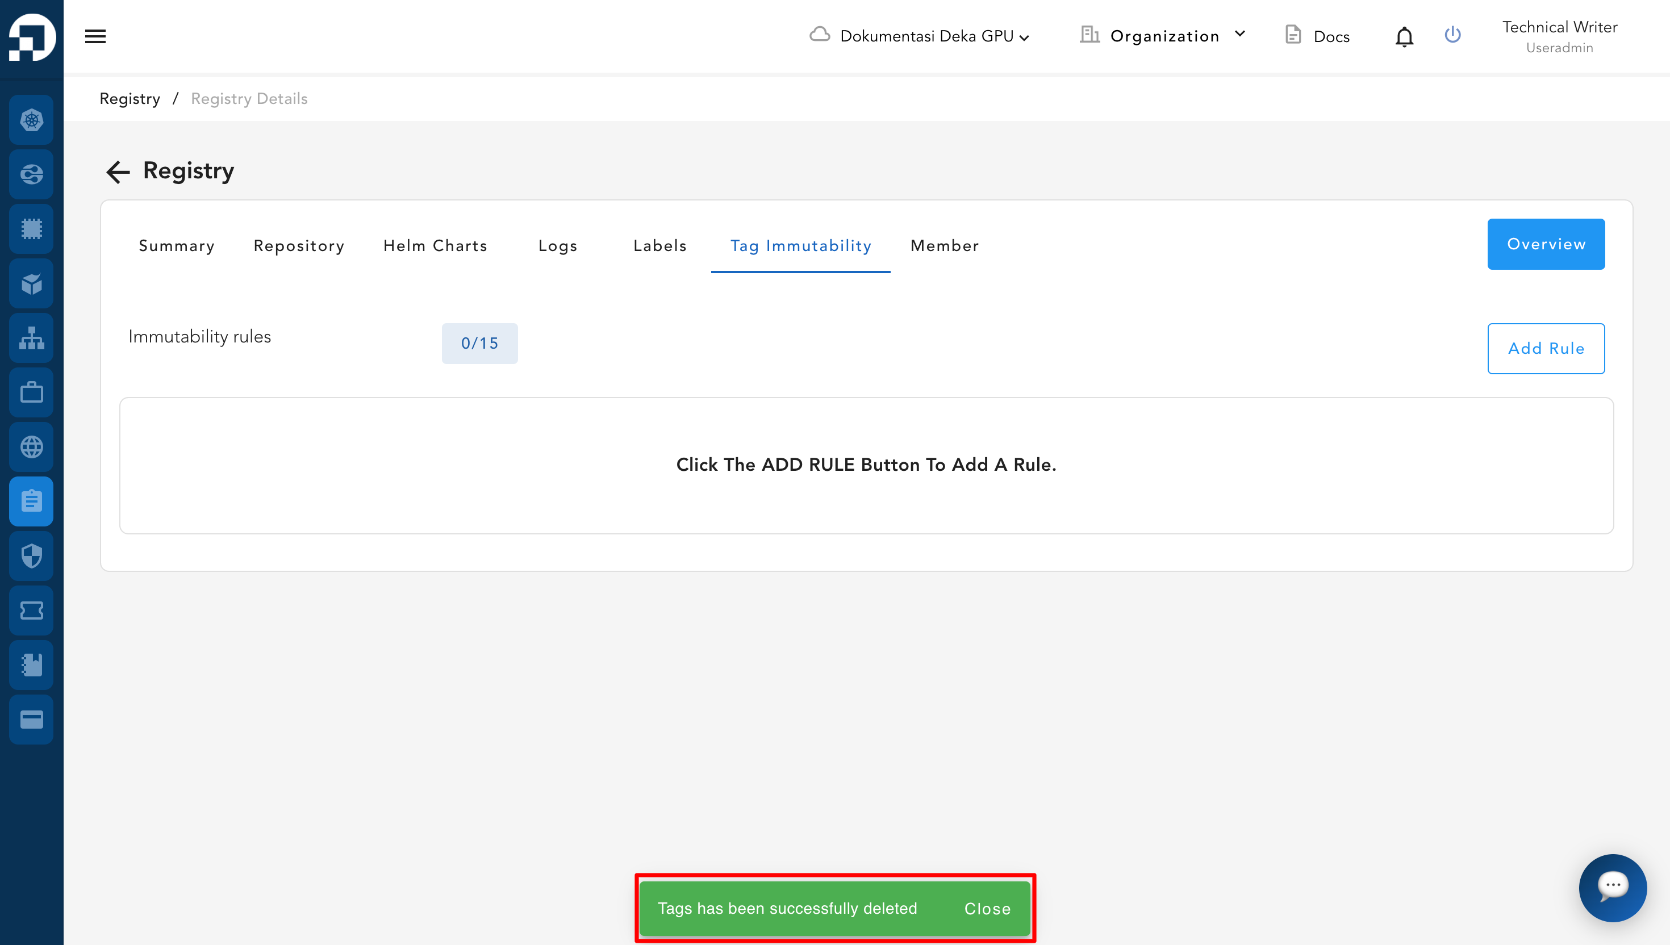Switch to the Repository tab

299,245
